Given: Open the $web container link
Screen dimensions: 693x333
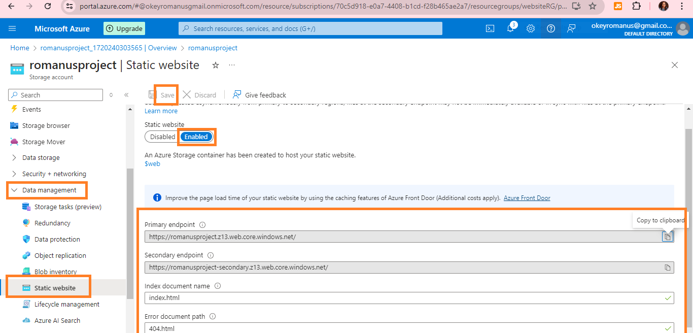Looking at the screenshot, I should [x=152, y=163].
